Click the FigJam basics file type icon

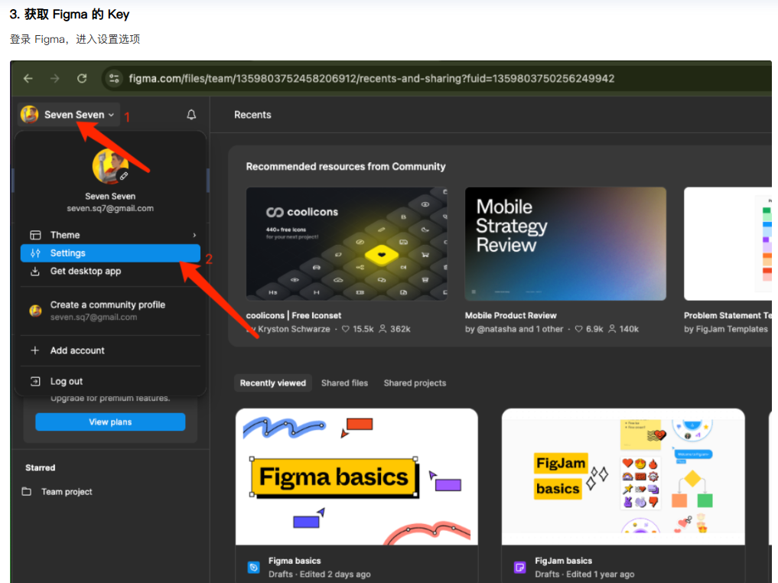tap(519, 567)
